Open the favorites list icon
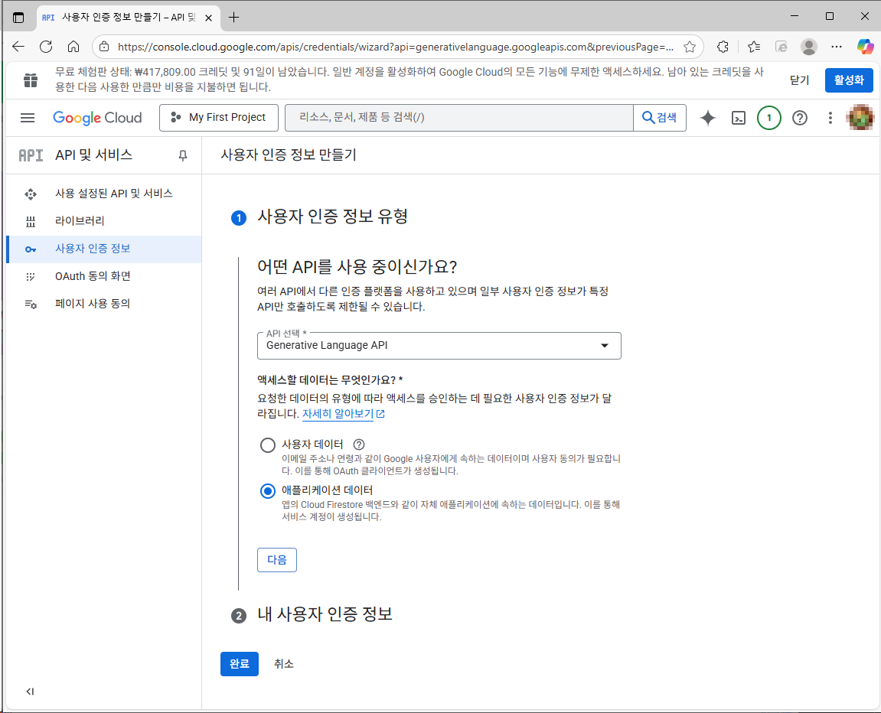 [753, 47]
